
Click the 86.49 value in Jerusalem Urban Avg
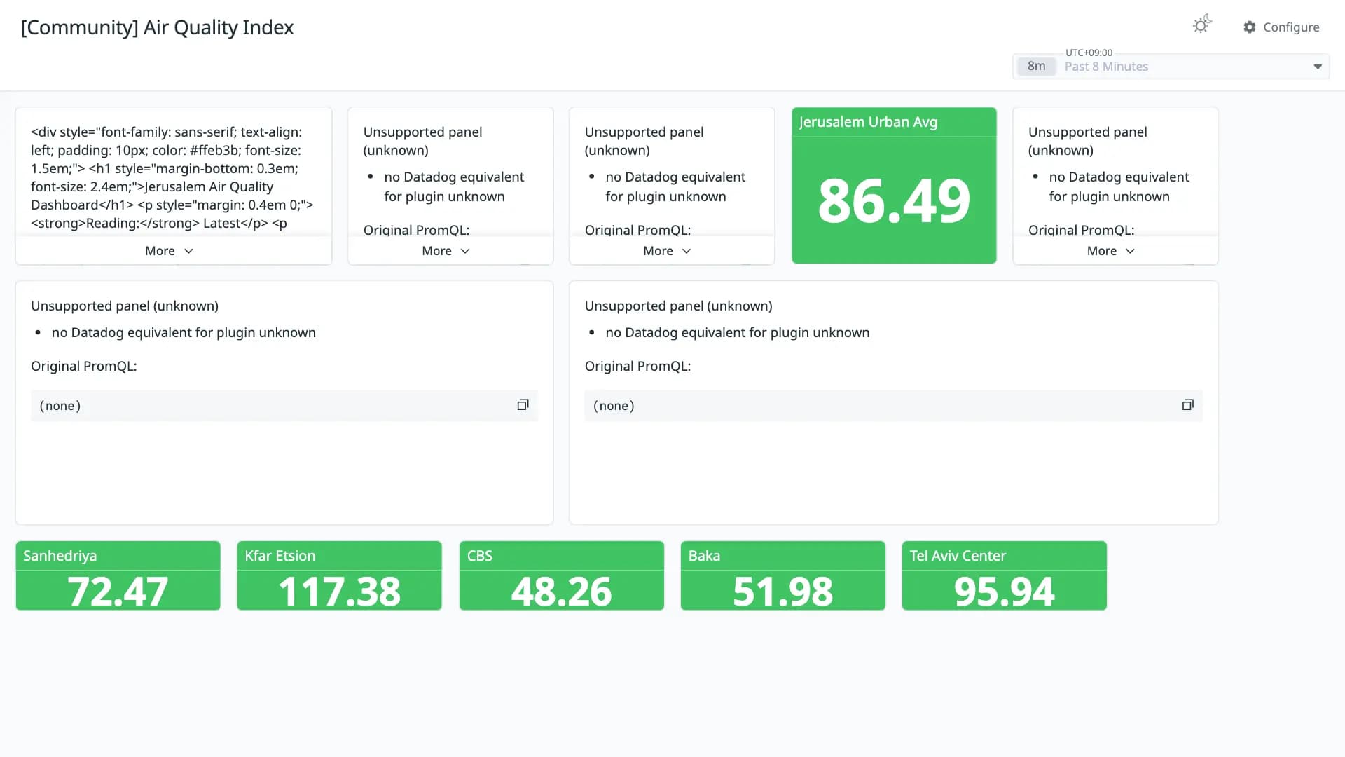coord(894,201)
